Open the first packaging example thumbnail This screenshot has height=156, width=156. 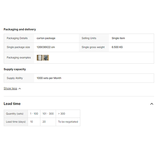point(40,58)
